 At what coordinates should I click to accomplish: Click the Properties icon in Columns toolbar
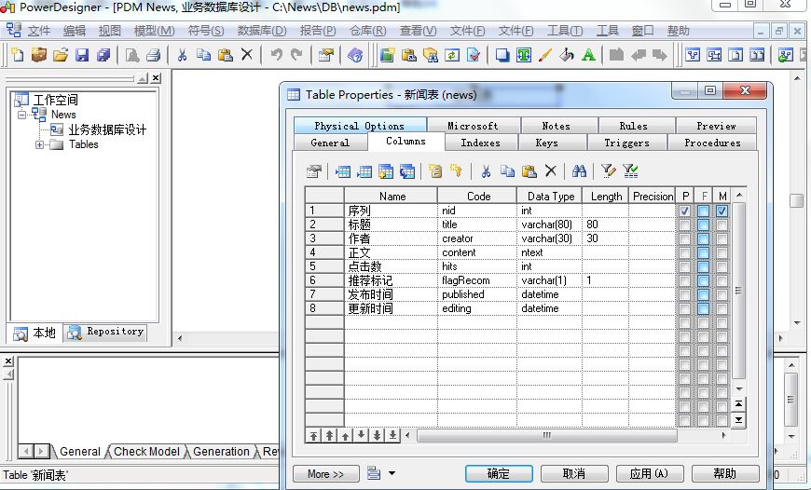(314, 171)
